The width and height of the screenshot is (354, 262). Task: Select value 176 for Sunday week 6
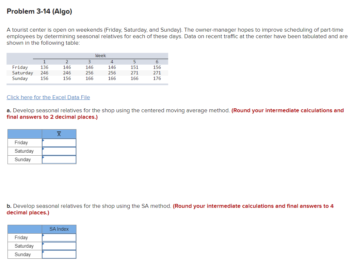(157, 78)
